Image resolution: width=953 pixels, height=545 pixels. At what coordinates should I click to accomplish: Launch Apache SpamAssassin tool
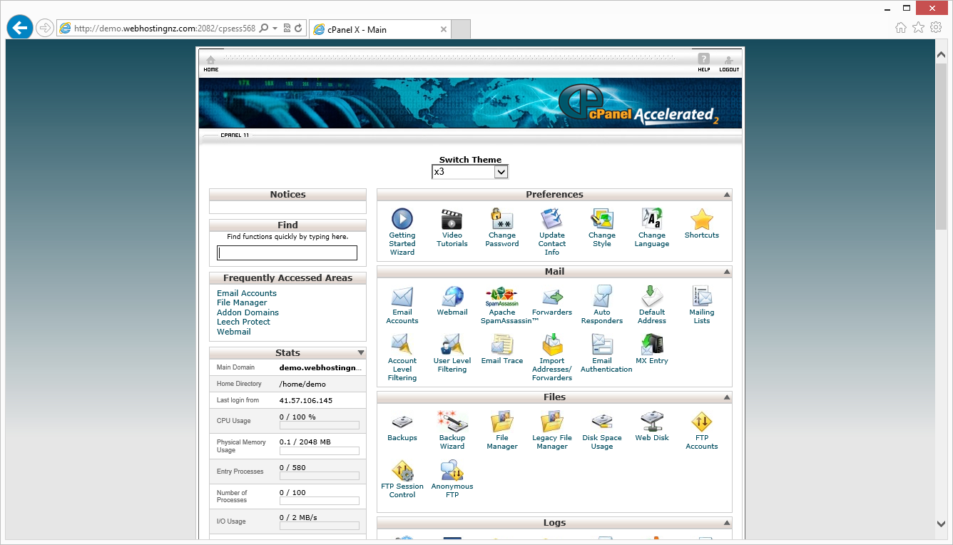tap(502, 297)
